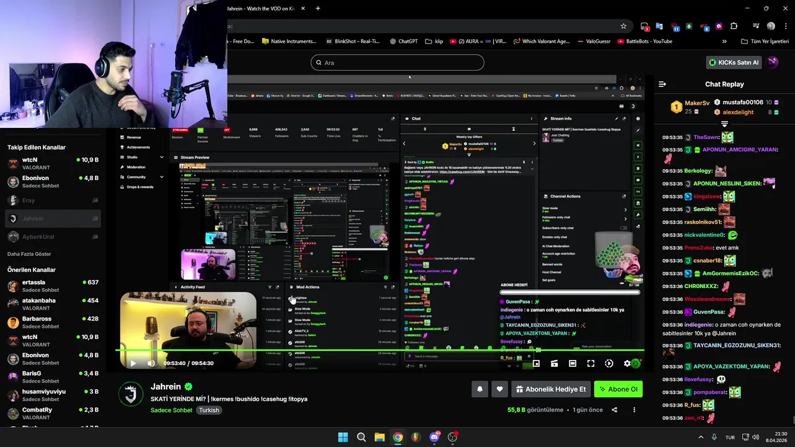
Task: Open three-dot more options below video
Action: 634,410
